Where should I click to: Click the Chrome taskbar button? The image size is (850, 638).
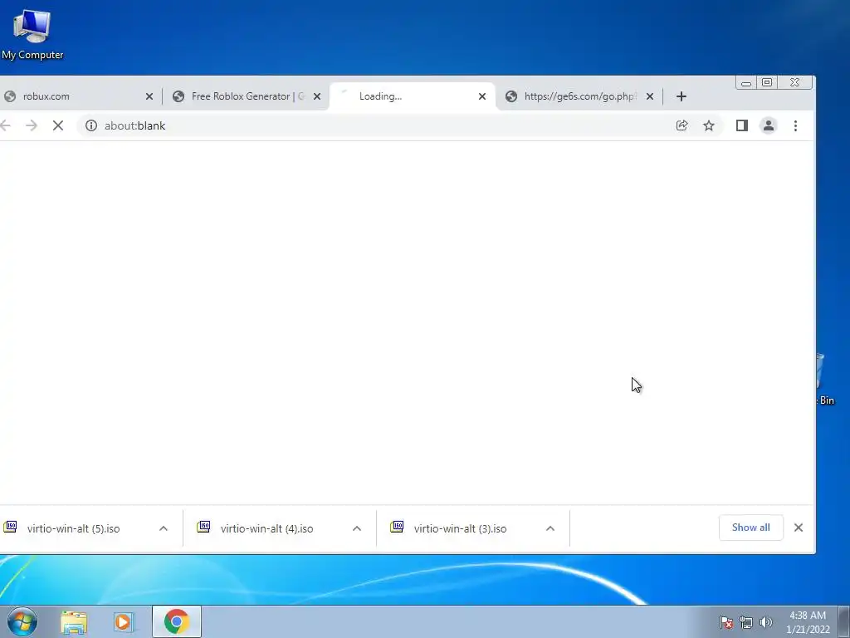pyautogui.click(x=177, y=621)
